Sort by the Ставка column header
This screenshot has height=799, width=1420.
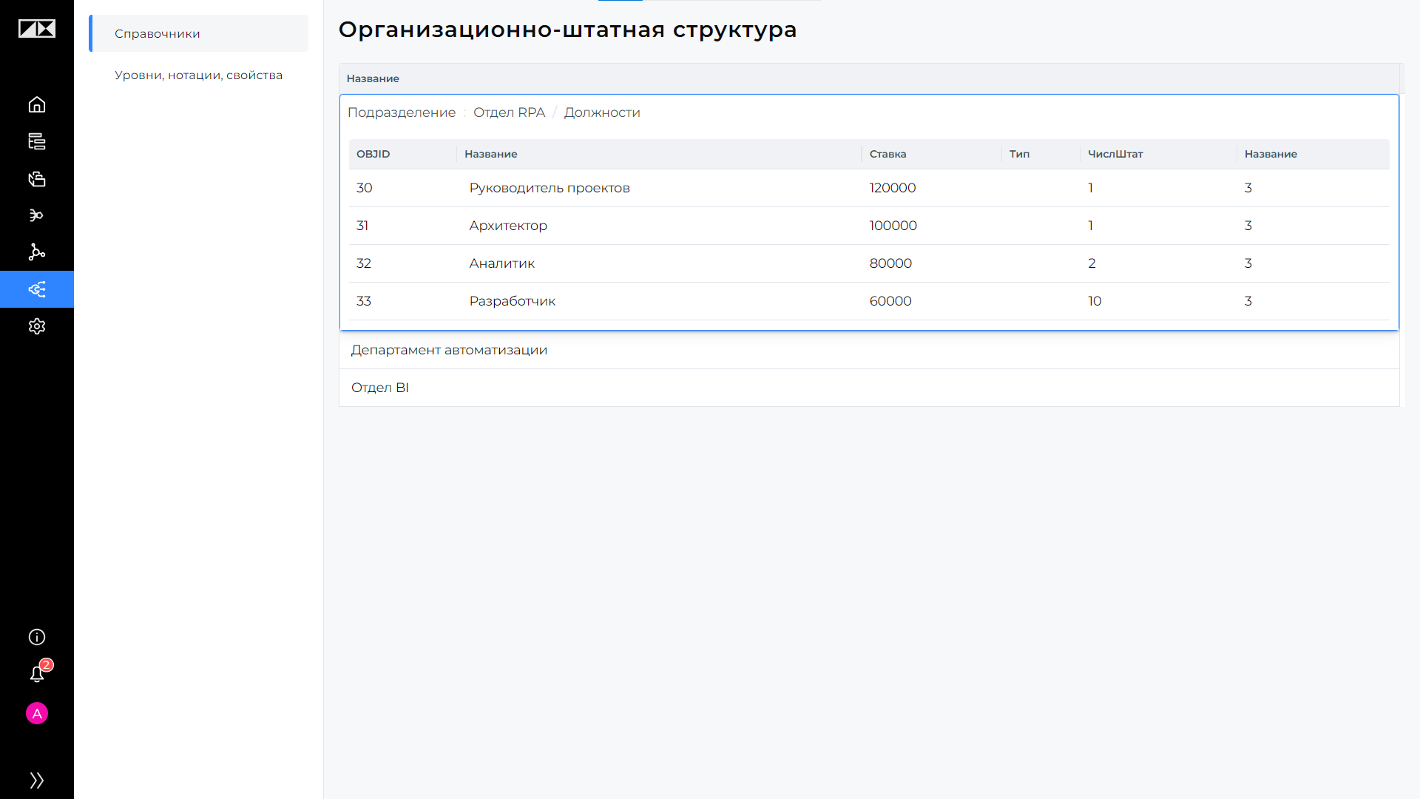887,154
